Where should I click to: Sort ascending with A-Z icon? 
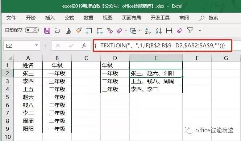point(148,31)
